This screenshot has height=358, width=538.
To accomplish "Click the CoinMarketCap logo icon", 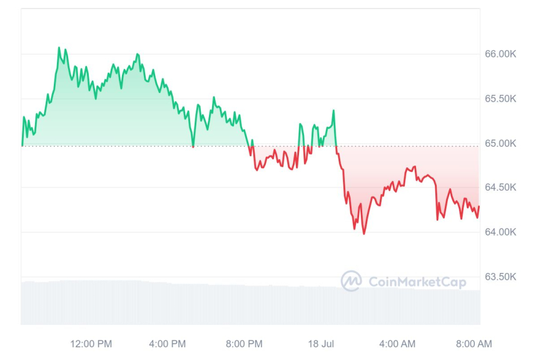I will (x=351, y=281).
